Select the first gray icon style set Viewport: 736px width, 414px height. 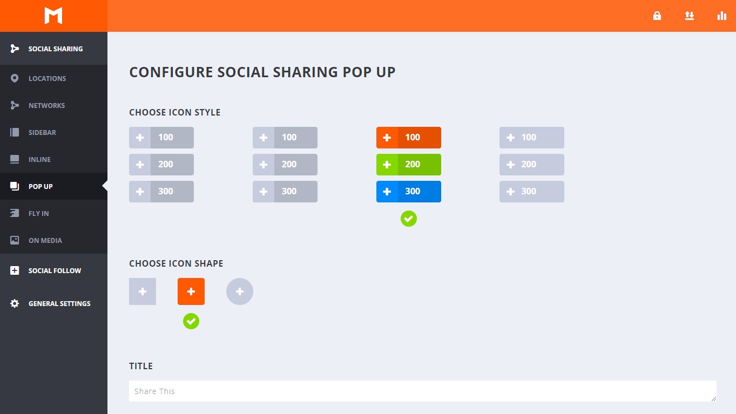point(161,165)
